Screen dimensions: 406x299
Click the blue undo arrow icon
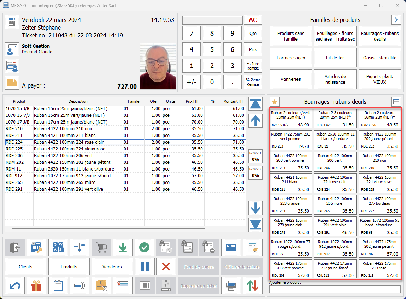tap(15, 286)
